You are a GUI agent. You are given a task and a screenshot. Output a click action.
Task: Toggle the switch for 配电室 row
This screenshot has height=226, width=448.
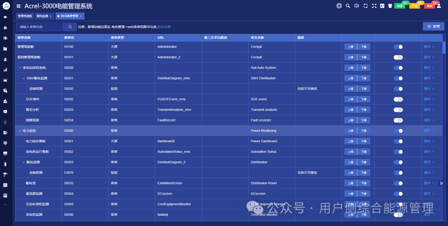[398, 183]
